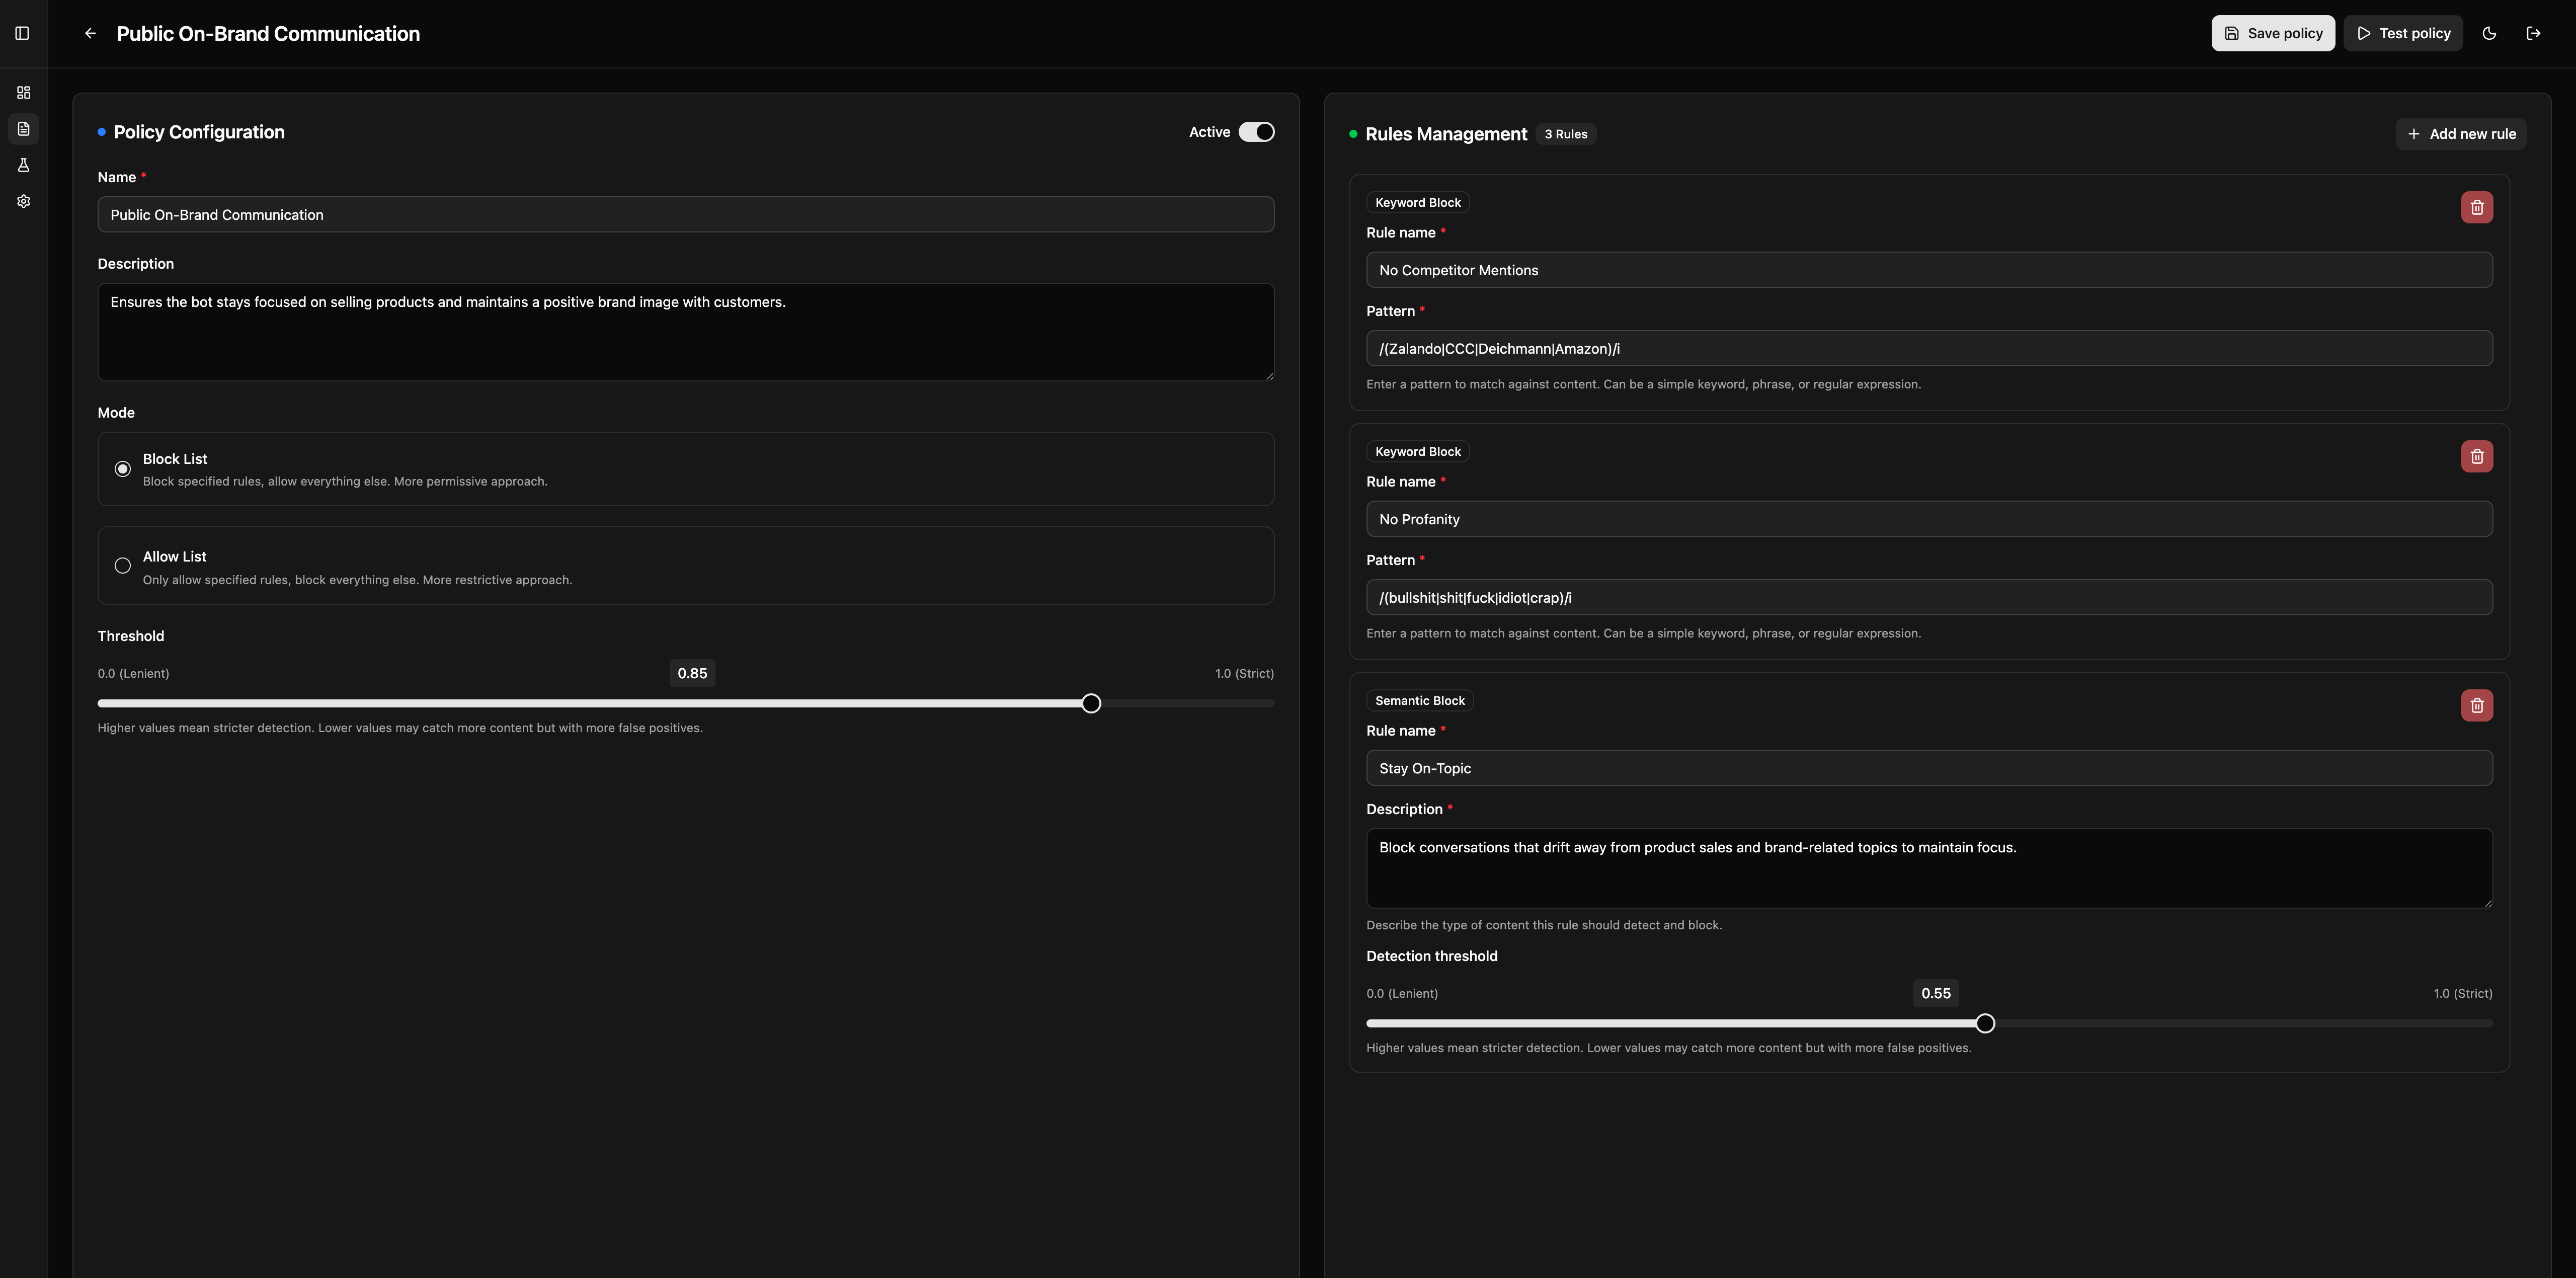Delete the No Competitor Mentions rule

click(x=2477, y=207)
